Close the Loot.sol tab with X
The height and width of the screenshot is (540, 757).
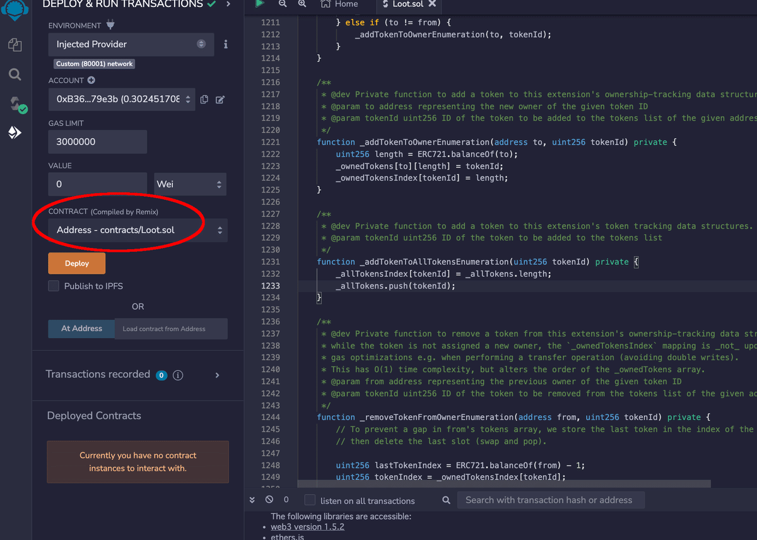(x=432, y=4)
